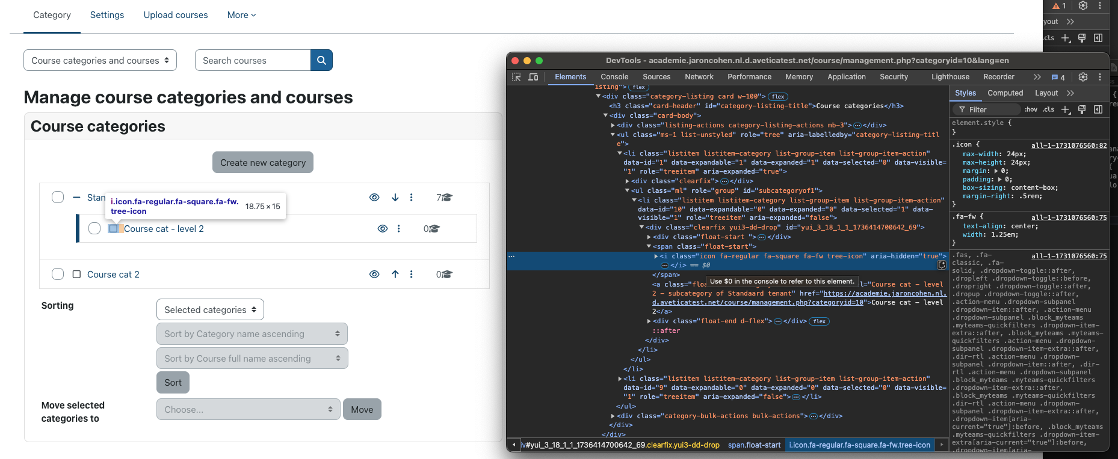Open the three-dot actions menu on the Stan row

pyautogui.click(x=412, y=197)
